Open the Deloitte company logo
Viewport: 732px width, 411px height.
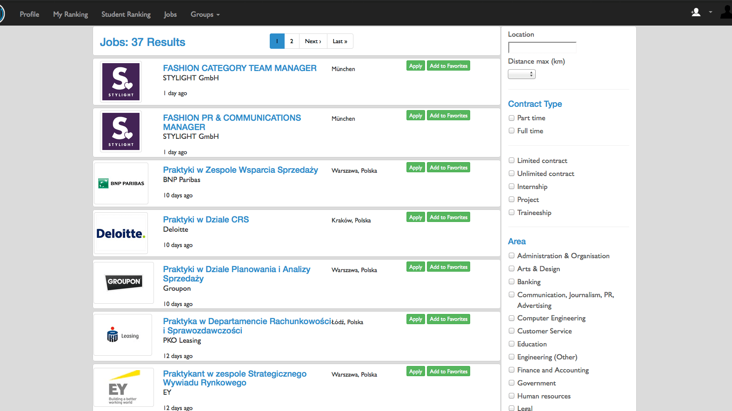[x=121, y=233]
